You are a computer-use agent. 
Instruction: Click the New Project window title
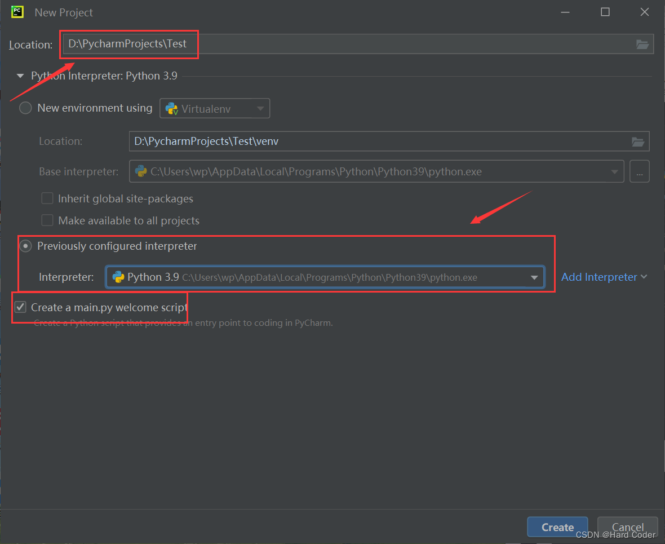click(64, 13)
